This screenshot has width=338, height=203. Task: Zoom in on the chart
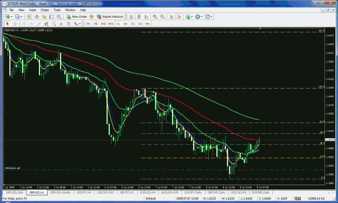click(x=155, y=17)
